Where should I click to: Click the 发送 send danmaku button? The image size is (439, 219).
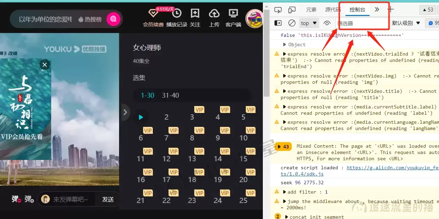(109, 199)
